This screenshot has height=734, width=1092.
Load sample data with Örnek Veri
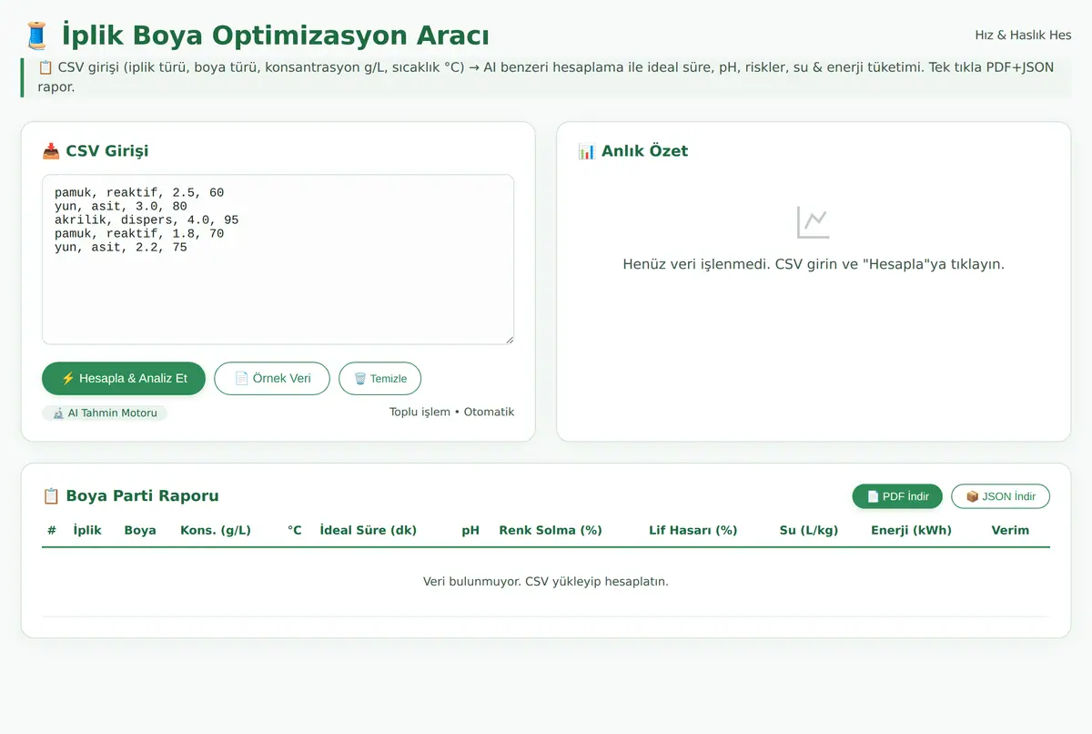272,378
